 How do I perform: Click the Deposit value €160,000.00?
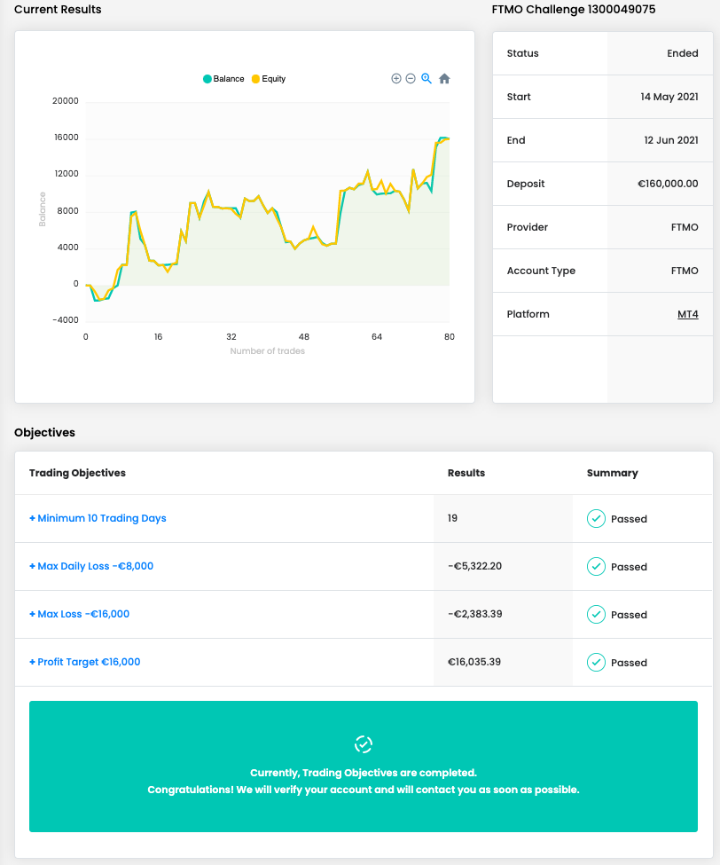(x=668, y=184)
